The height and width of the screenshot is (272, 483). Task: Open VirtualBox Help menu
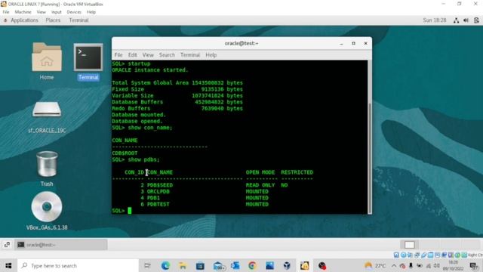[91, 12]
